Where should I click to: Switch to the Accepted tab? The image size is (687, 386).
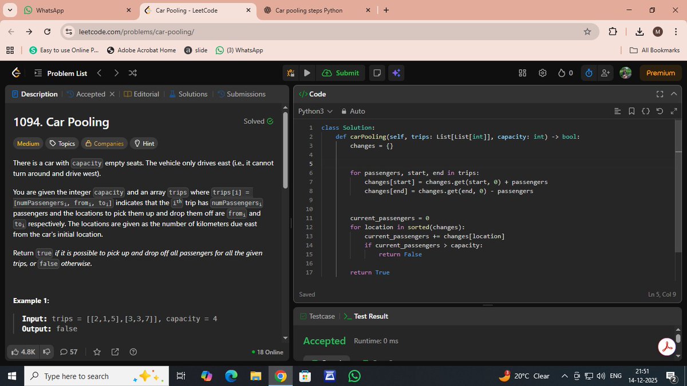pyautogui.click(x=86, y=94)
